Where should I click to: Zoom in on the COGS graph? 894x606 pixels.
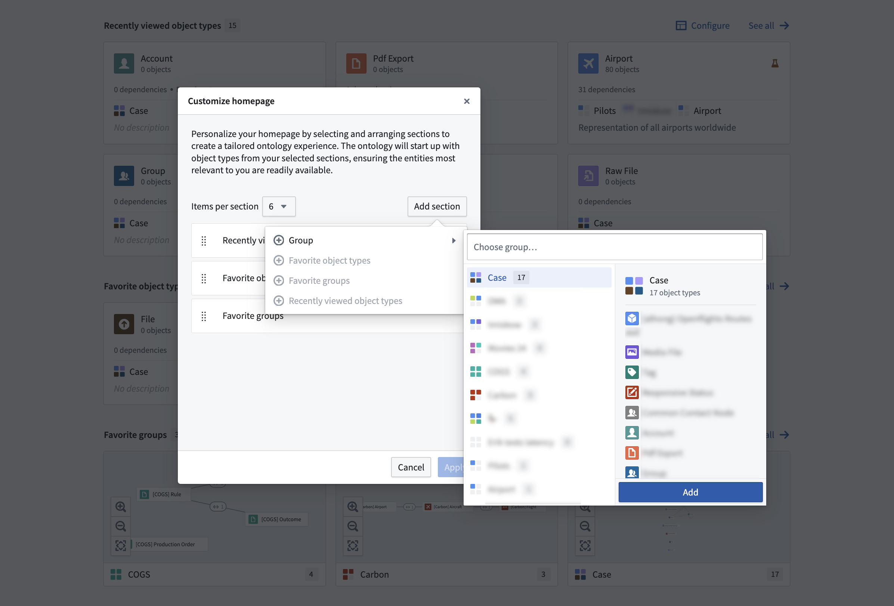tap(120, 506)
